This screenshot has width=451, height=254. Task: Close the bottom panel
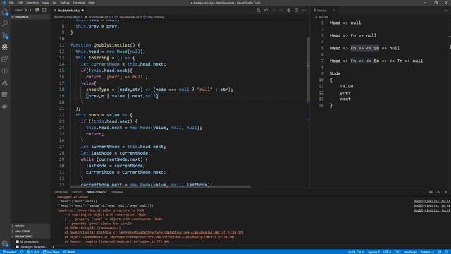446,192
